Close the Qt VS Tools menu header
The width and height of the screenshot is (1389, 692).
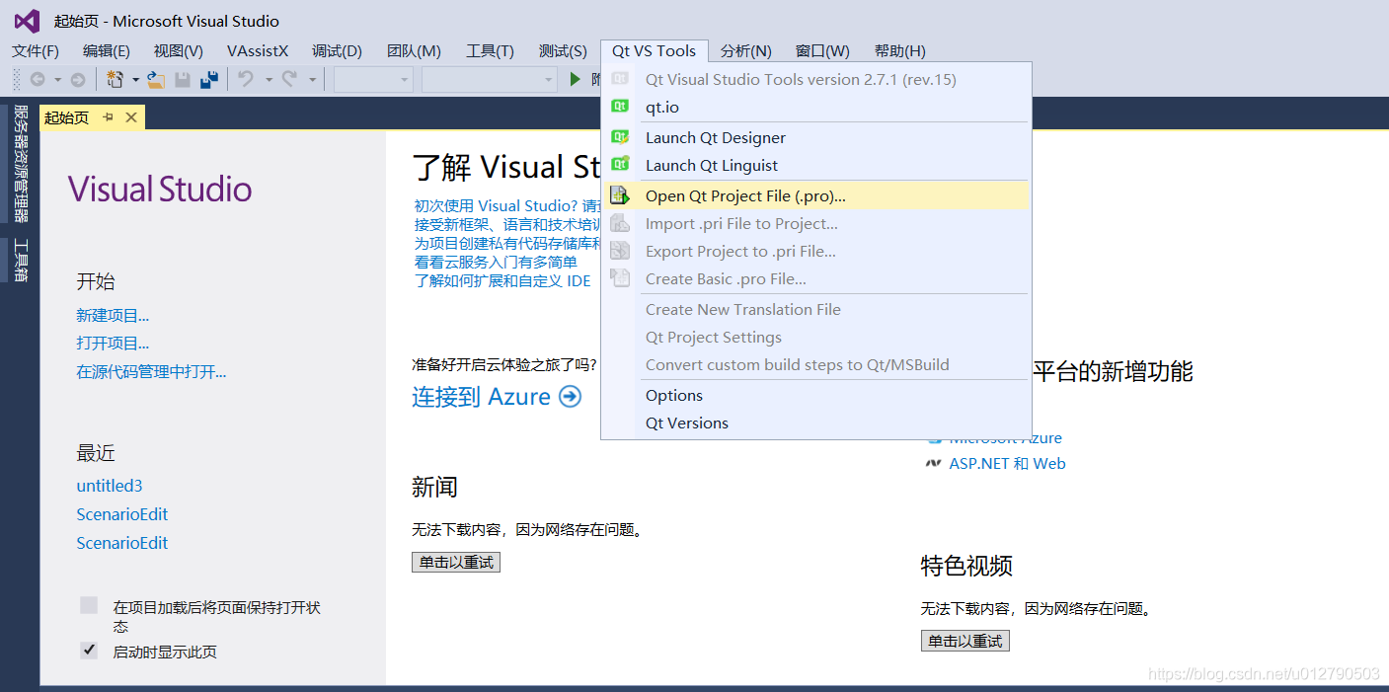[x=654, y=51]
